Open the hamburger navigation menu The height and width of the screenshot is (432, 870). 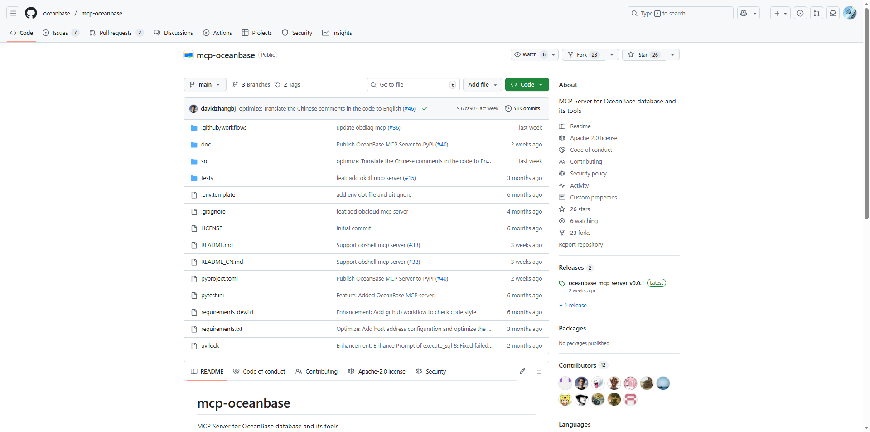pos(13,13)
